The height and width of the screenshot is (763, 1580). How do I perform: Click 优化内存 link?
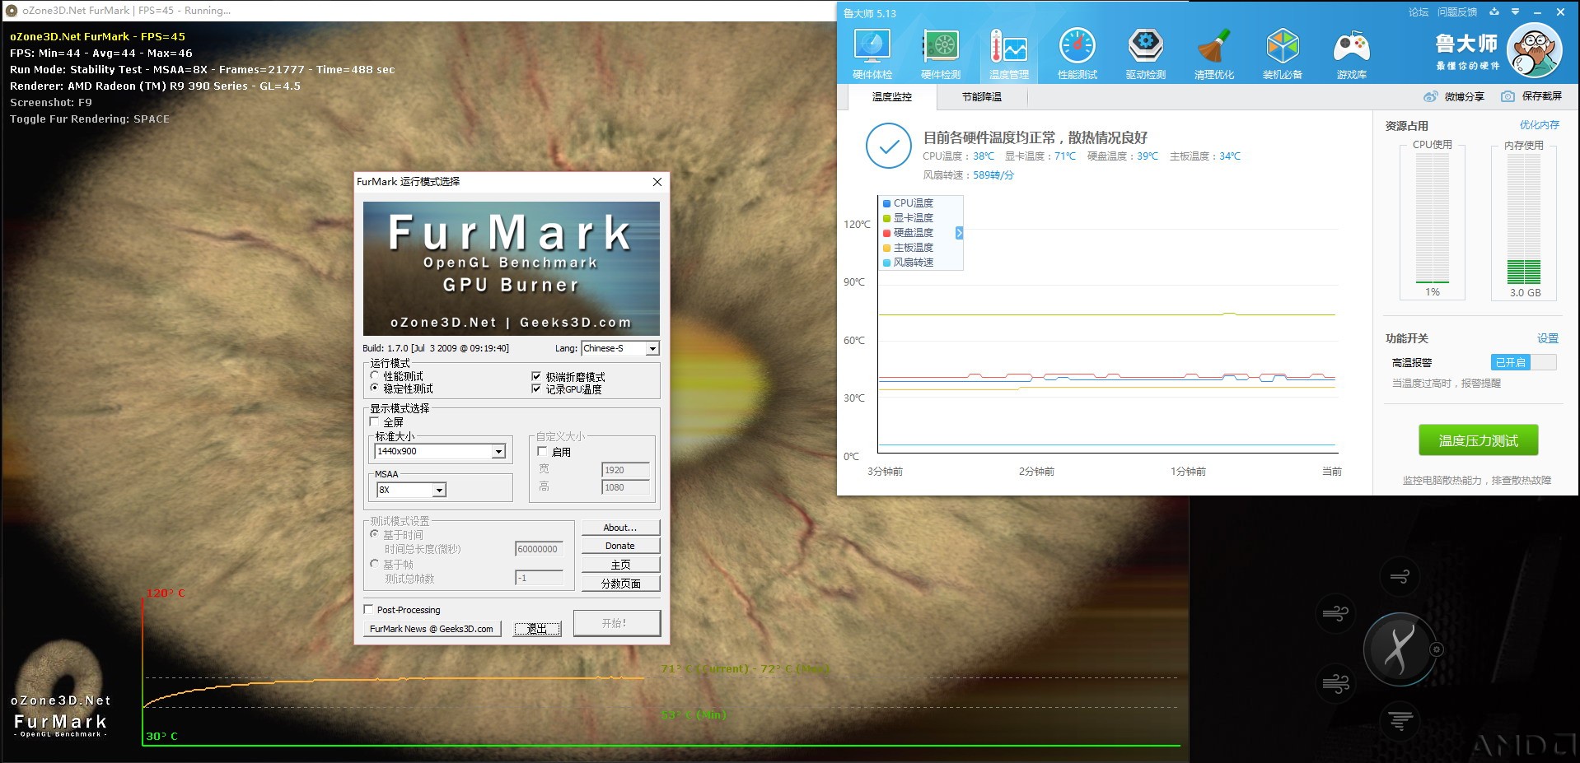click(x=1539, y=125)
